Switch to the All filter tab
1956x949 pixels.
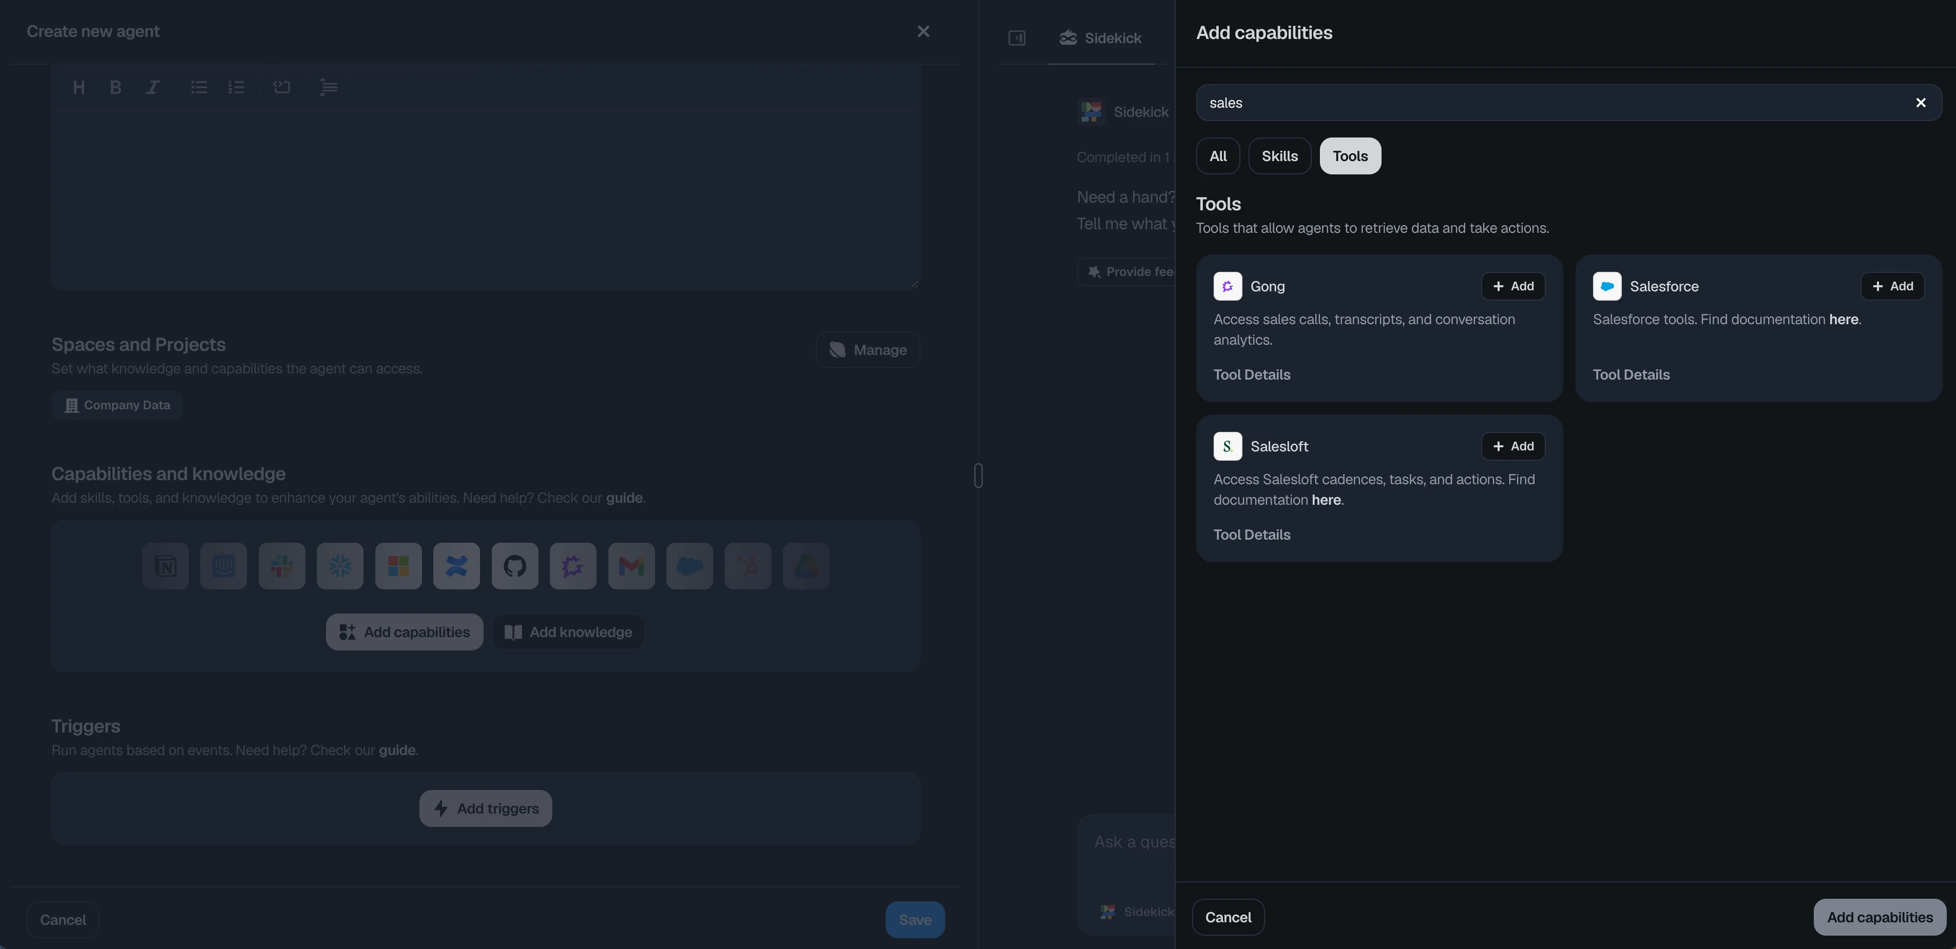(1218, 155)
